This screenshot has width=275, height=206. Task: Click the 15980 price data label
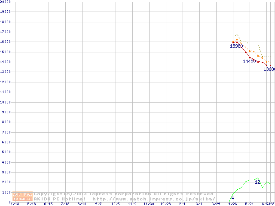pyautogui.click(x=236, y=46)
